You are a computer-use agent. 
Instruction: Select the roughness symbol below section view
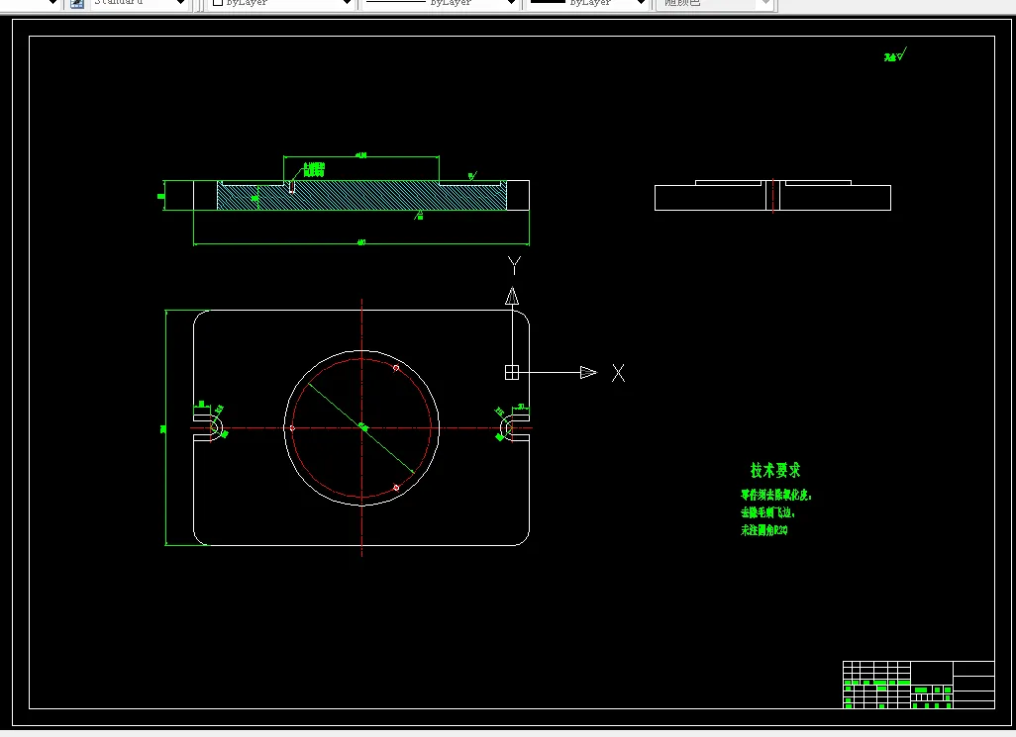pyautogui.click(x=419, y=215)
